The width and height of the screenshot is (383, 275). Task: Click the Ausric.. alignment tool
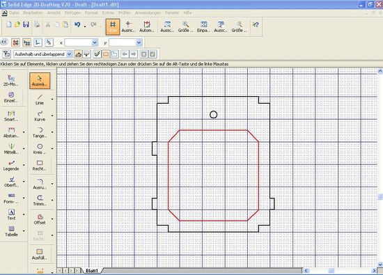coord(128,27)
